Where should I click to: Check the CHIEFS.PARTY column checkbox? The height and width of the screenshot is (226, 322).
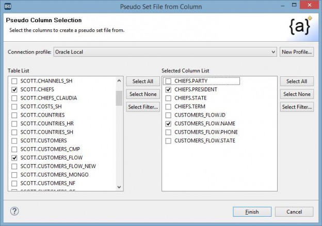[168, 81]
